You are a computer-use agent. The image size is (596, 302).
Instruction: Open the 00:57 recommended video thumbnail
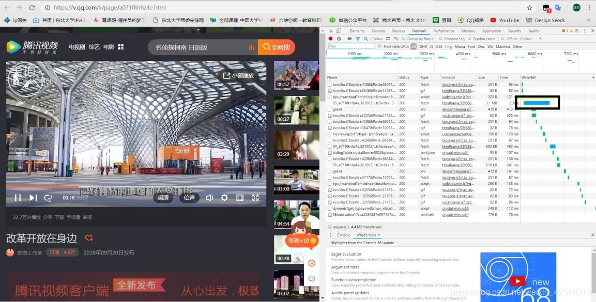coord(297,75)
